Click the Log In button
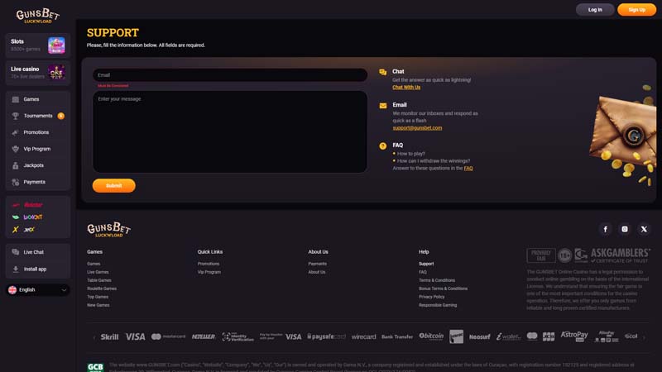Viewport: 662px width, 372px height. (x=595, y=10)
